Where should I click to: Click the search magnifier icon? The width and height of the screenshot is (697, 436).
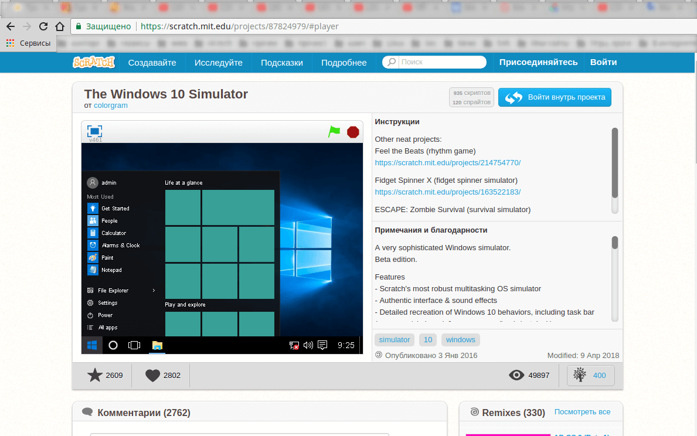pyautogui.click(x=391, y=62)
